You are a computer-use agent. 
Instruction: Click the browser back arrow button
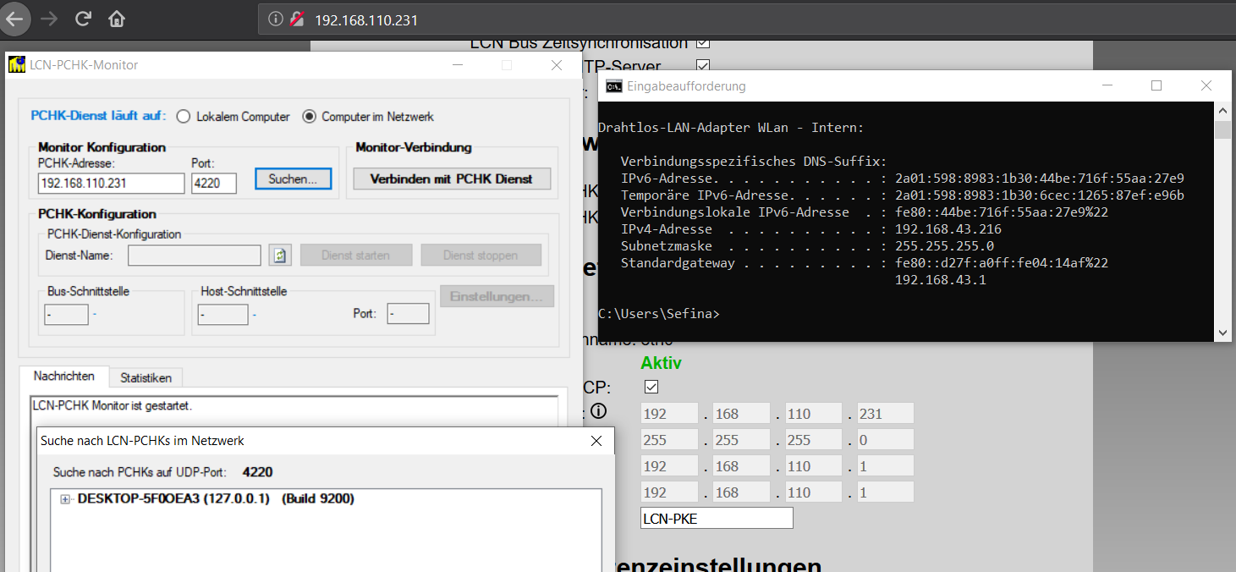click(x=16, y=19)
